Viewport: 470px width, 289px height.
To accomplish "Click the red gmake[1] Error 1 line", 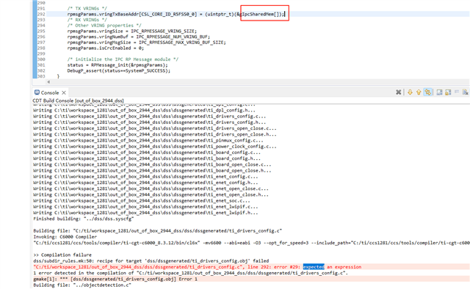I will tap(115, 279).
